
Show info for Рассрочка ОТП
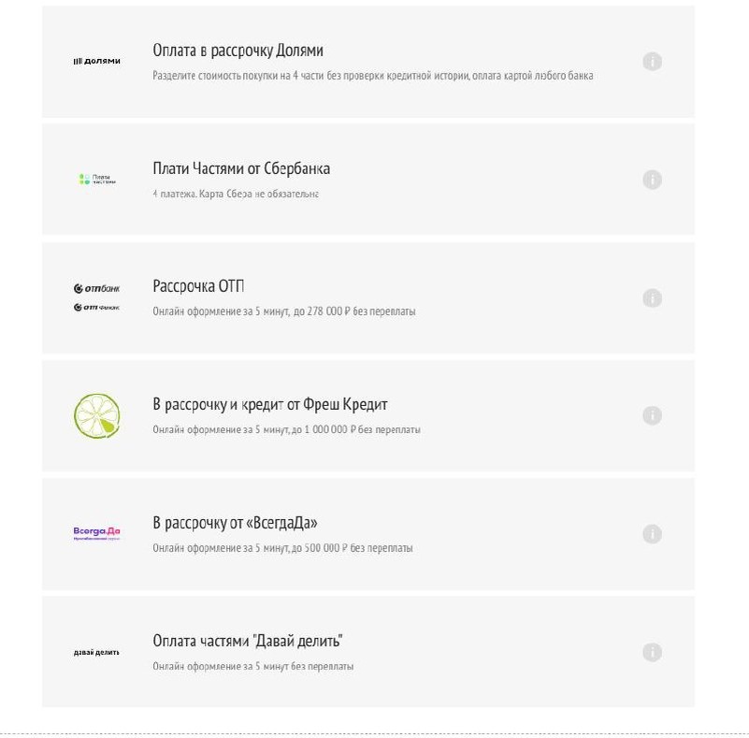(653, 298)
